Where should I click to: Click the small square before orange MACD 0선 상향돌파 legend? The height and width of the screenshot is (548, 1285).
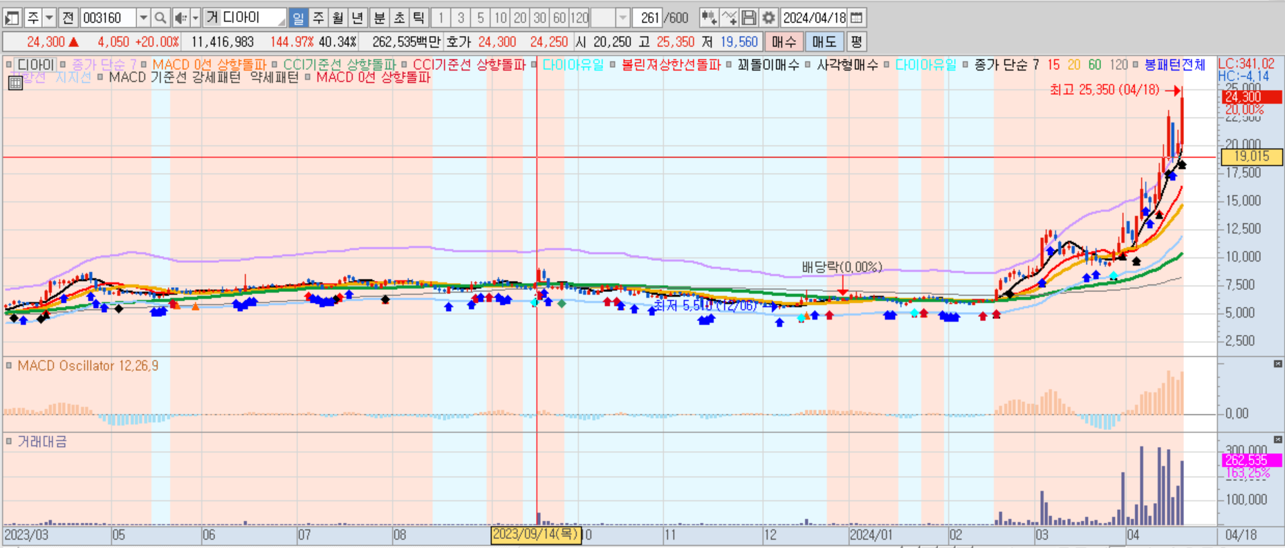144,65
